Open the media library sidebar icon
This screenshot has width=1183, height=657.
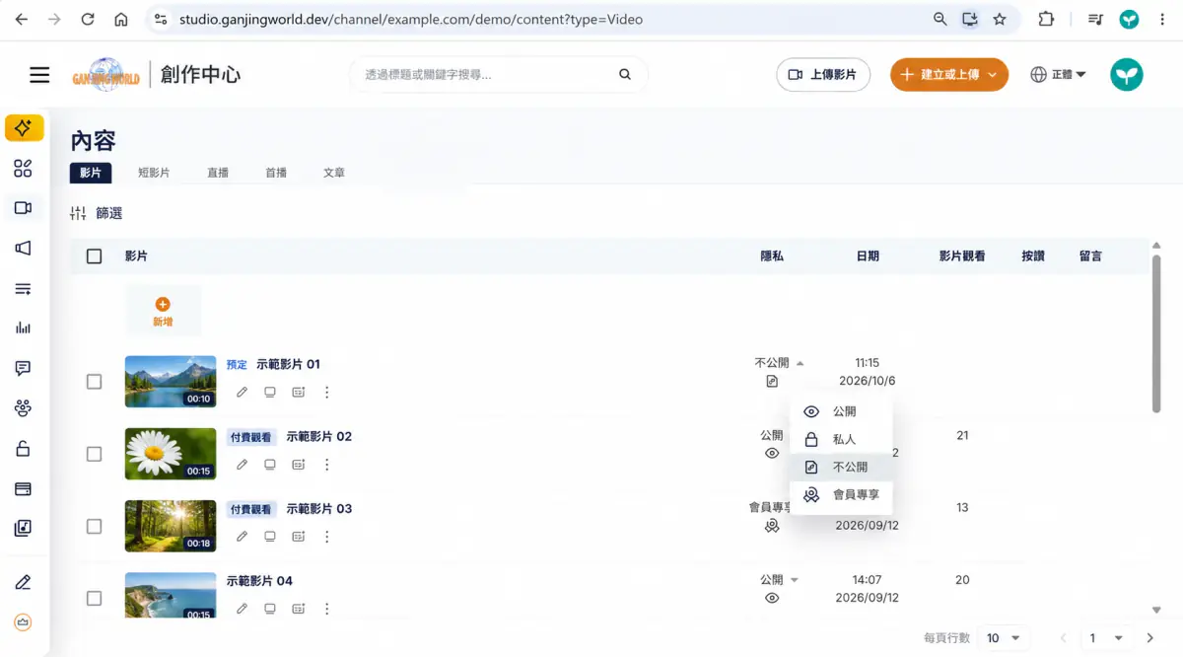[23, 528]
